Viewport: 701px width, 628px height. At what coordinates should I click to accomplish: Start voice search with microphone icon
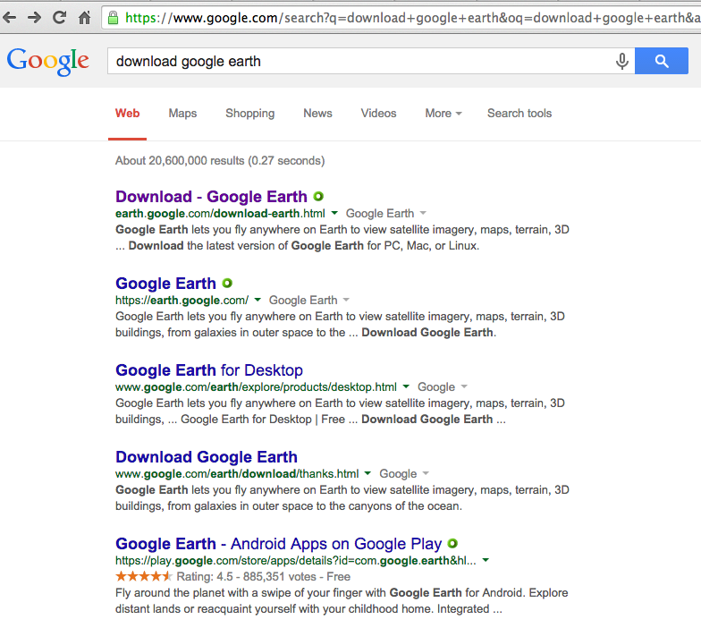pyautogui.click(x=622, y=61)
